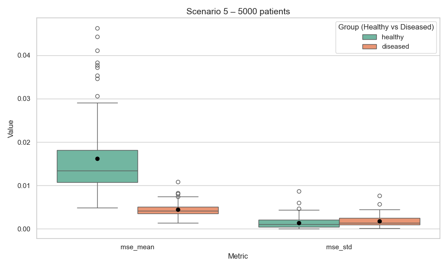Select the 'mse_mean' x-axis tick label
The width and height of the screenshot is (448, 268).
tap(138, 247)
